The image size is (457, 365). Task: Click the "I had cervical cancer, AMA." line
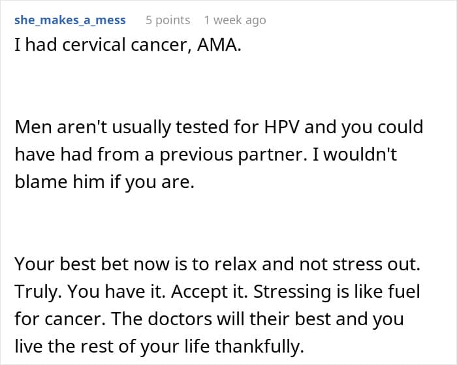(128, 49)
